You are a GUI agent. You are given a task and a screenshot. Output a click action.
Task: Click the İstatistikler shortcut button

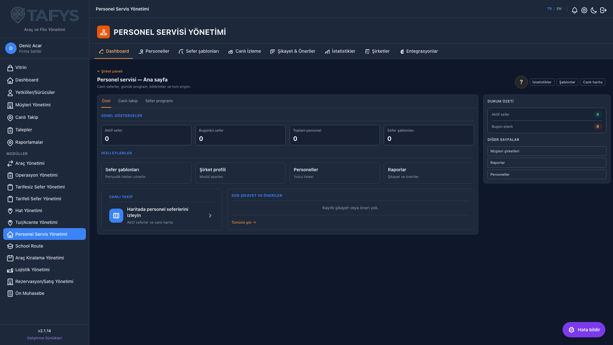[x=542, y=82]
